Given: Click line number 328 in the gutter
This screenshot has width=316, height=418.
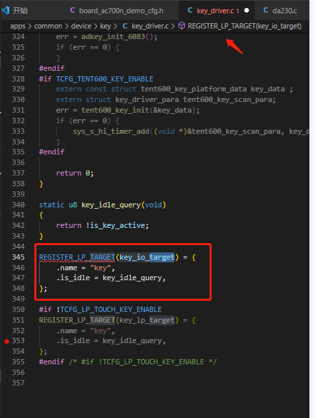Looking at the screenshot, I should 19,79.
